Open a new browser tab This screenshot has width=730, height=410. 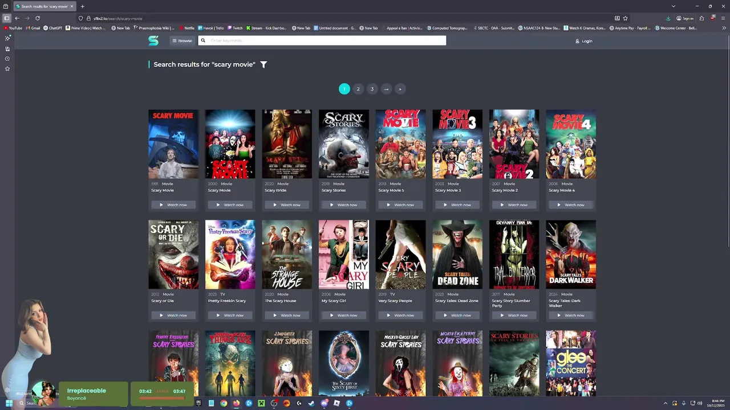(82, 6)
